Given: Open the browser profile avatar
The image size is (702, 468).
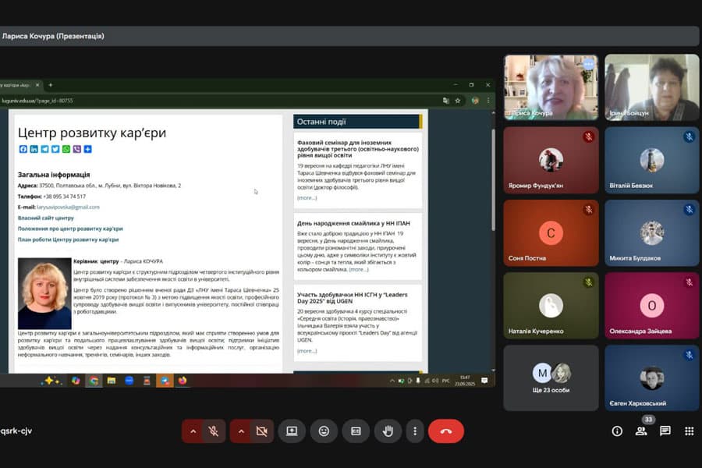Looking at the screenshot, I should click(x=476, y=101).
